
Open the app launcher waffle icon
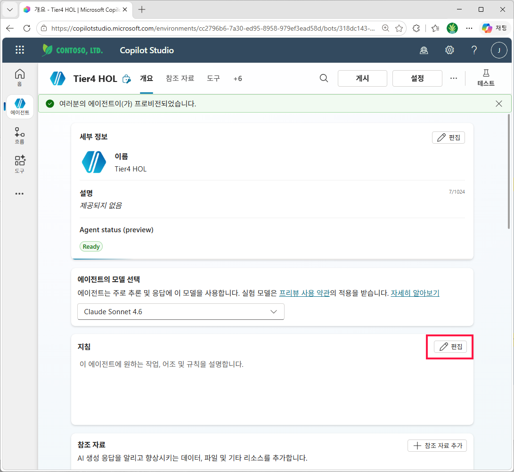[20, 50]
